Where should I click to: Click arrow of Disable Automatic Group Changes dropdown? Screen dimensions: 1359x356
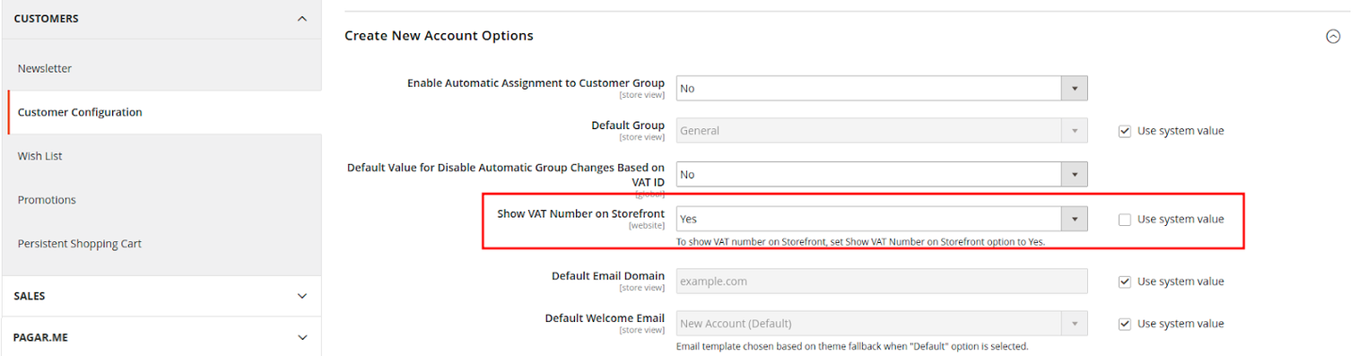click(x=1075, y=174)
